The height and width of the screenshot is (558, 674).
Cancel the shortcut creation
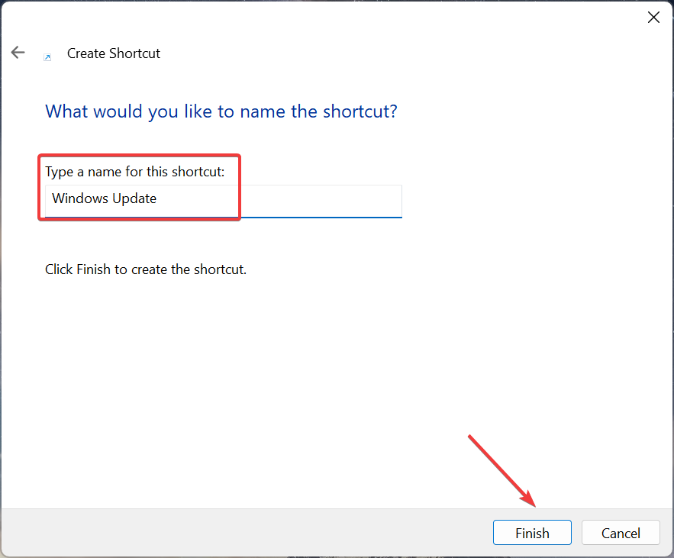coord(621,533)
